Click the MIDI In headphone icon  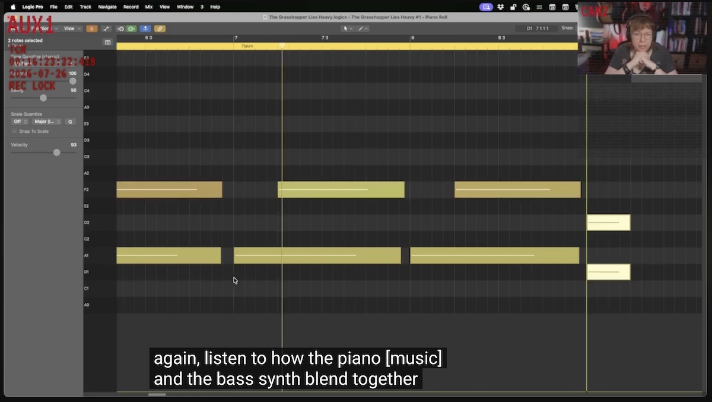point(120,28)
